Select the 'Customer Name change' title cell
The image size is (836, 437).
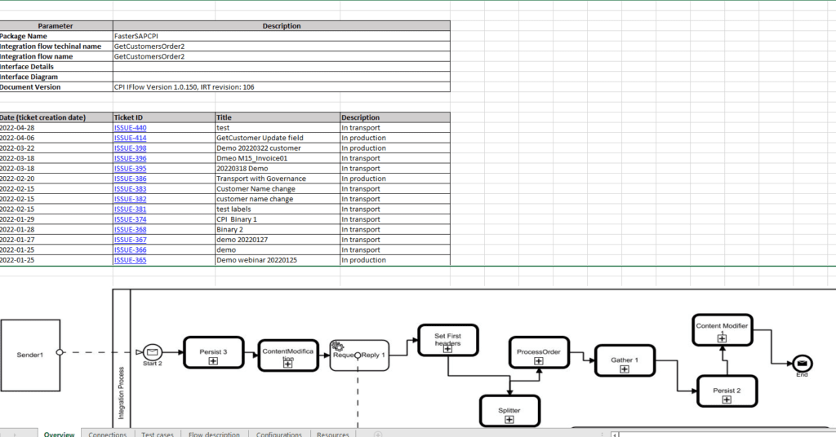click(278, 189)
